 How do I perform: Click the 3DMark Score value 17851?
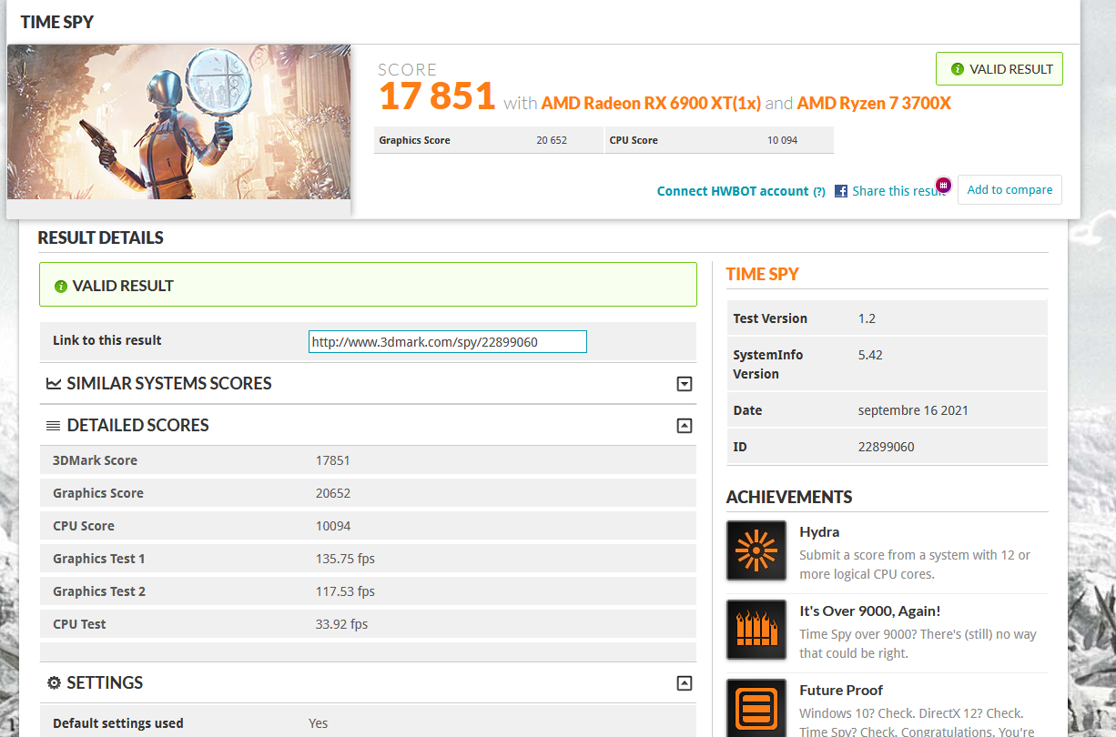coord(333,460)
